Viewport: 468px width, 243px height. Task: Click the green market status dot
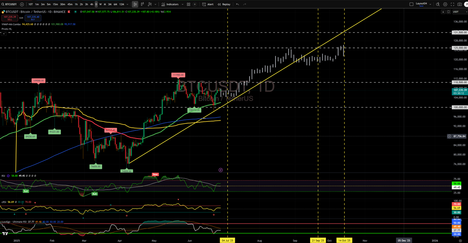(x=75, y=11)
